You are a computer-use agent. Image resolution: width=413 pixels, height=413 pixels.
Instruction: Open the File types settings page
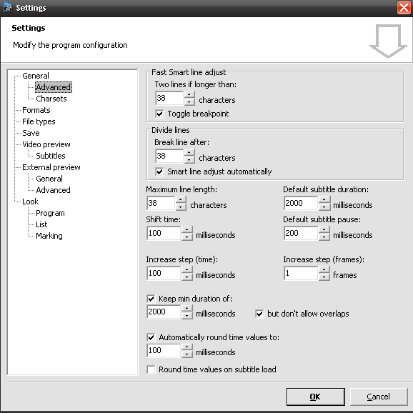(x=39, y=121)
